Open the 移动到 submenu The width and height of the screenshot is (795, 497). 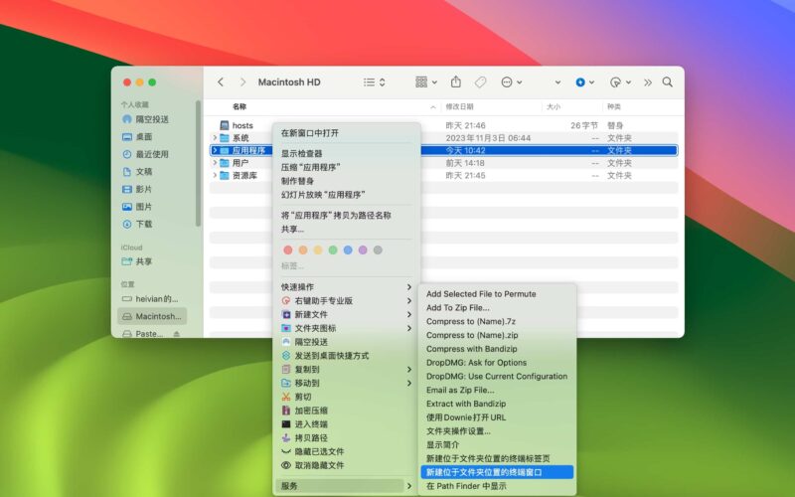347,383
